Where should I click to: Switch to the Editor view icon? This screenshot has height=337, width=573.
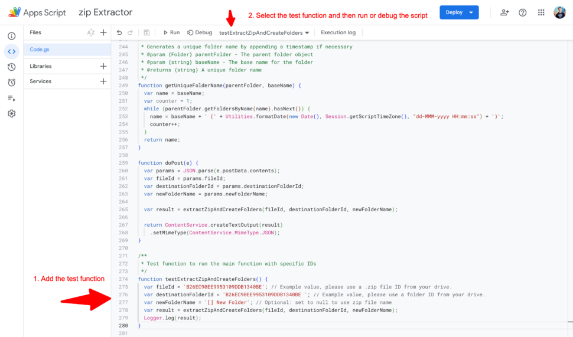(11, 51)
